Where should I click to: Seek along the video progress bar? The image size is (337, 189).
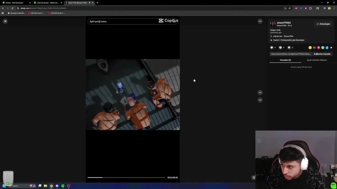[x=126, y=177]
